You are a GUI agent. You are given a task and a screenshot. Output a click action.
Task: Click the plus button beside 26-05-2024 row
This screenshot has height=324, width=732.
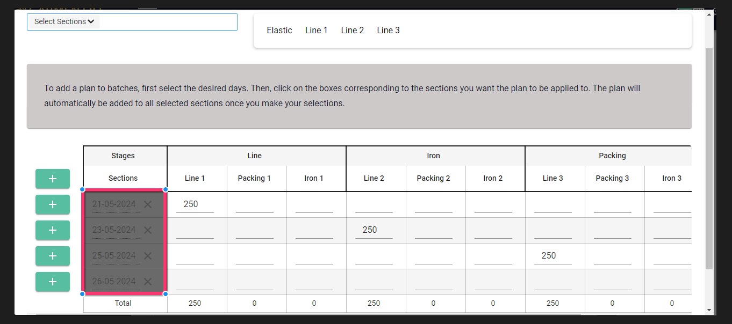53,282
